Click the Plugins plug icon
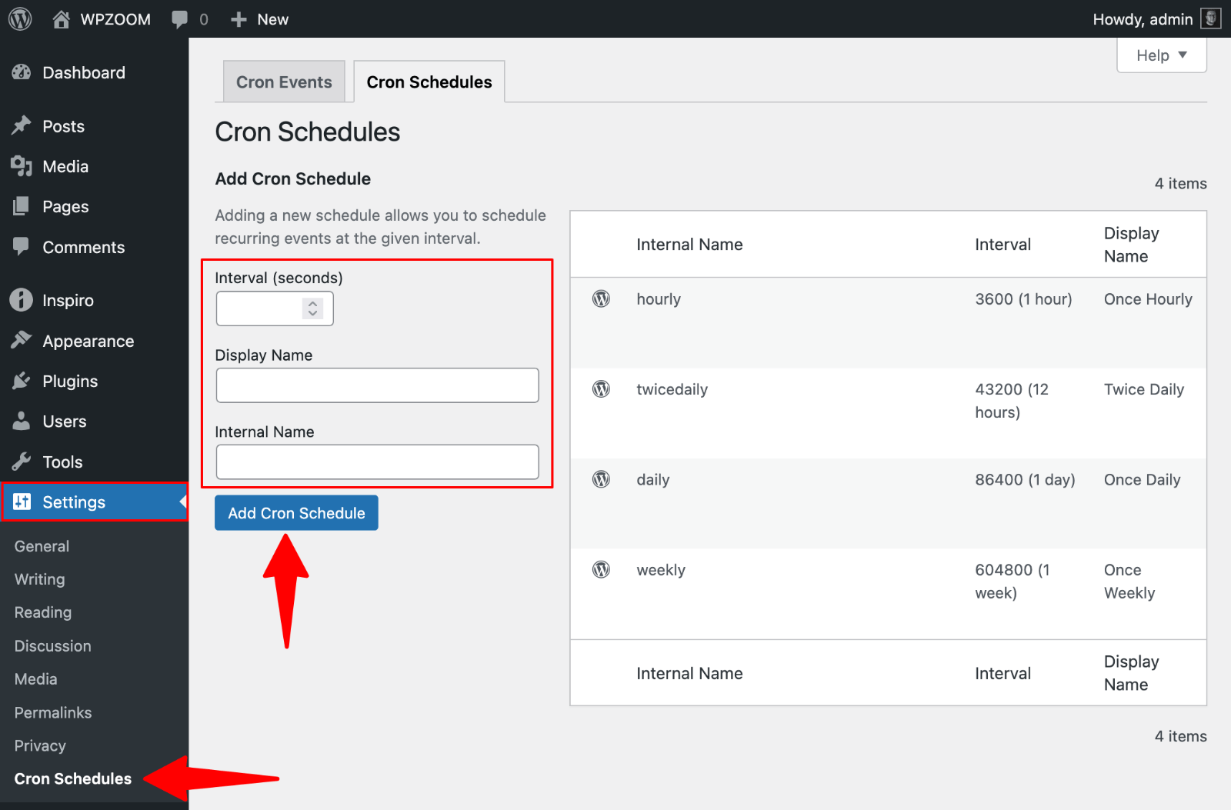The height and width of the screenshot is (810, 1231). pyautogui.click(x=22, y=381)
